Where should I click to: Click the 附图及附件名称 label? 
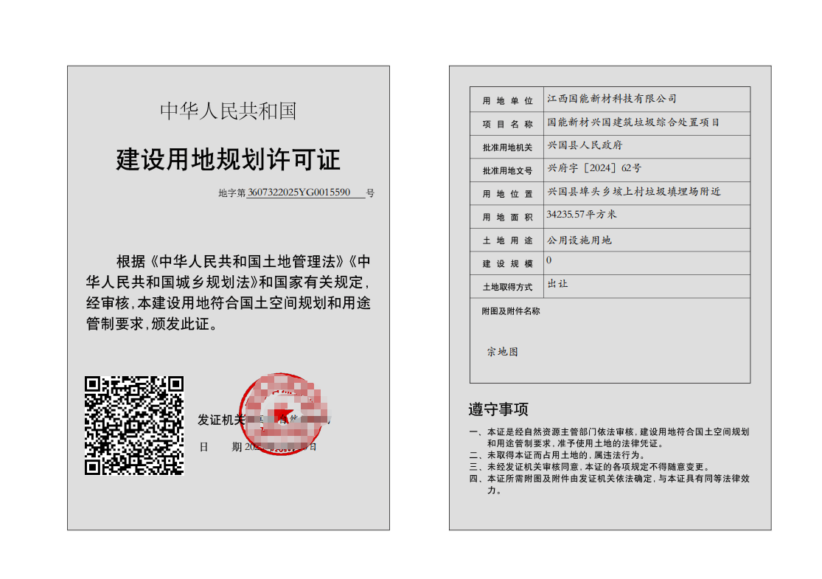point(510,311)
